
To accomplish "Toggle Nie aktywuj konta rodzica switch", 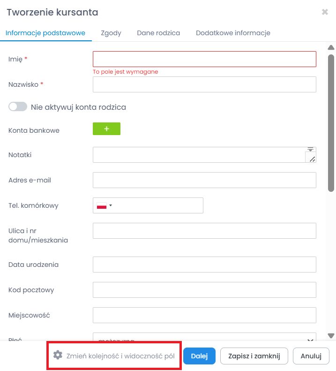I will [18, 107].
